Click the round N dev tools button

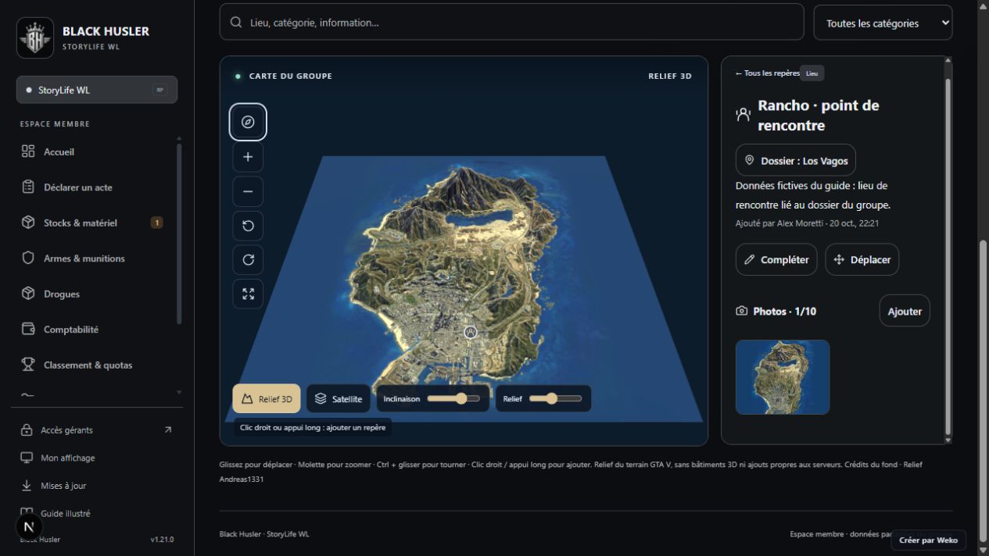point(29,526)
